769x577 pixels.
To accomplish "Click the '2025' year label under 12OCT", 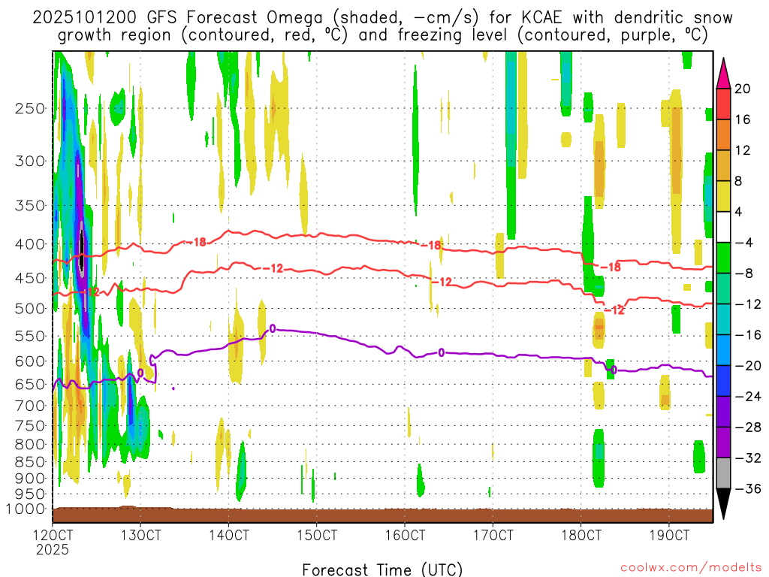I will click(53, 549).
